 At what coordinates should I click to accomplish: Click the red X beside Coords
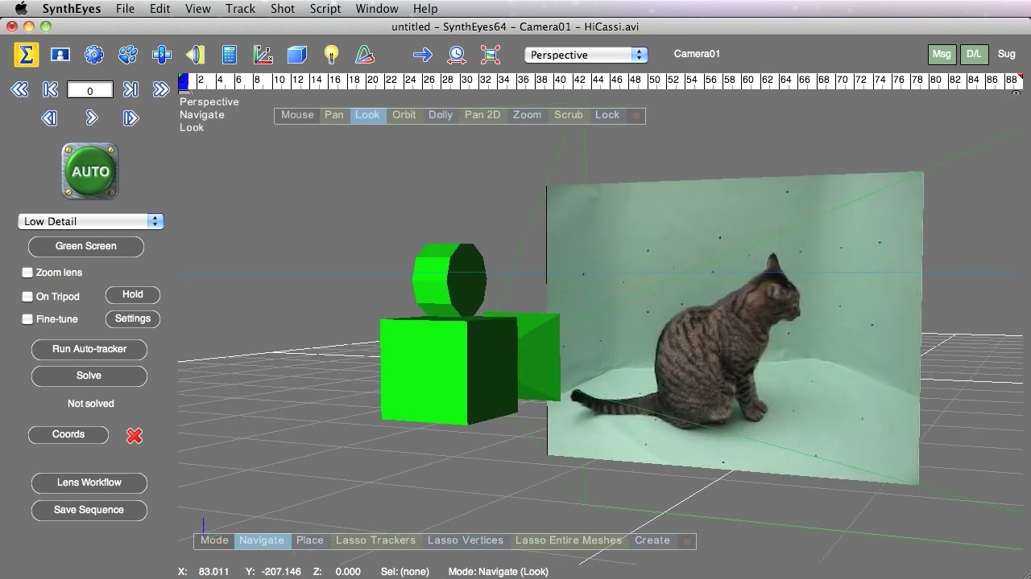[135, 435]
